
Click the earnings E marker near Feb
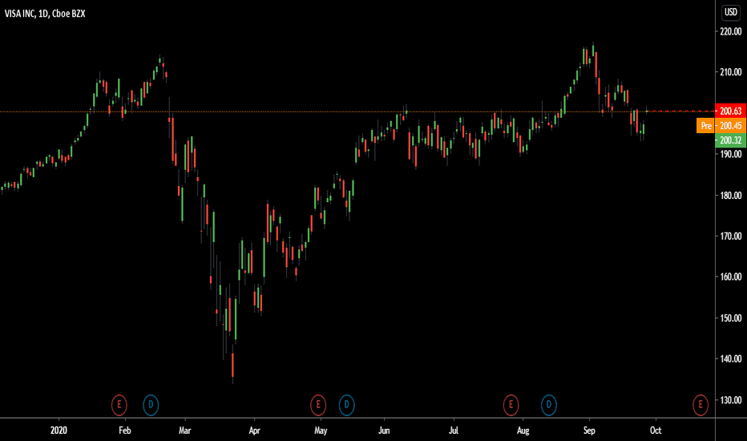click(119, 405)
